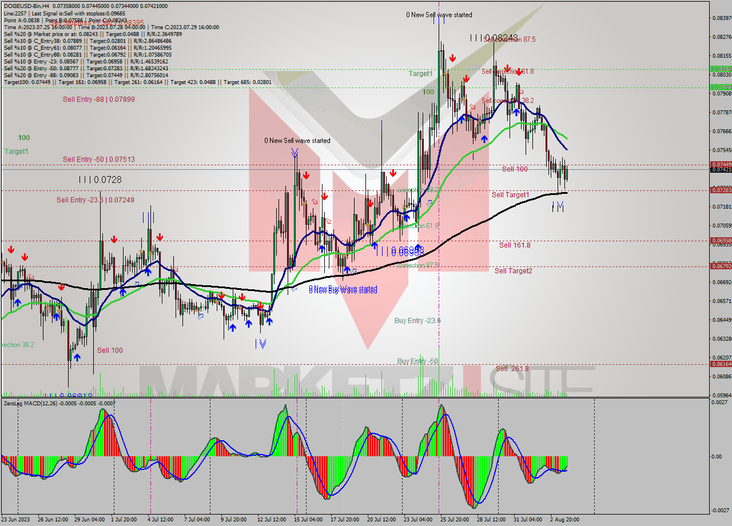Click the 'Sell %10 @ C_Entry61: 0.08077' line
The height and width of the screenshot is (526, 732).
pyautogui.click(x=87, y=48)
